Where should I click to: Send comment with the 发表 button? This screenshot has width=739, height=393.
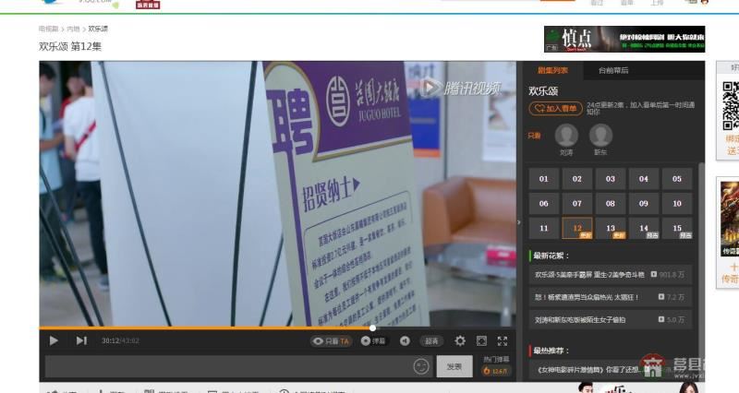[x=454, y=366]
